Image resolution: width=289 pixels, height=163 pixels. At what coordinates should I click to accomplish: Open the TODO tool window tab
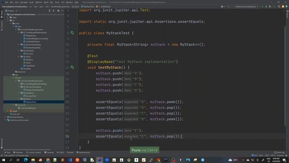[x=60, y=153]
